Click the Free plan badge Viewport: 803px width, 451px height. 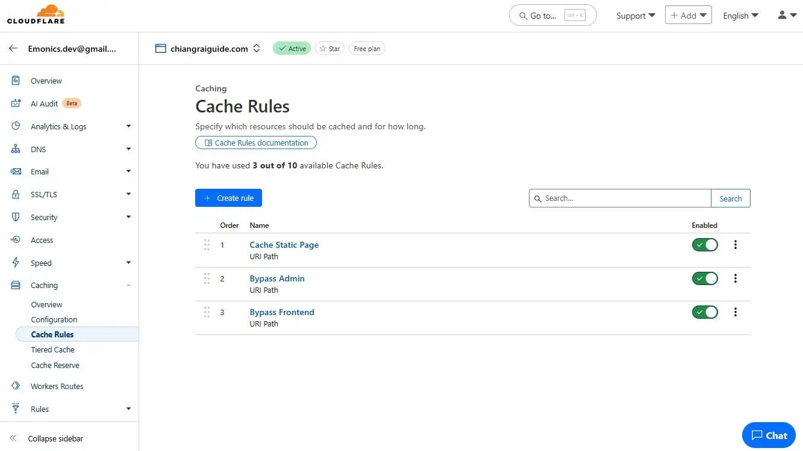pos(367,49)
